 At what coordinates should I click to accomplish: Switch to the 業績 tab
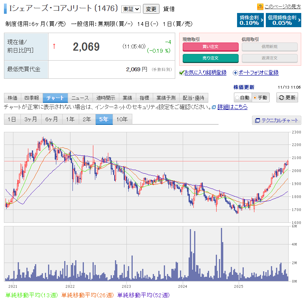pyautogui.click(x=127, y=98)
